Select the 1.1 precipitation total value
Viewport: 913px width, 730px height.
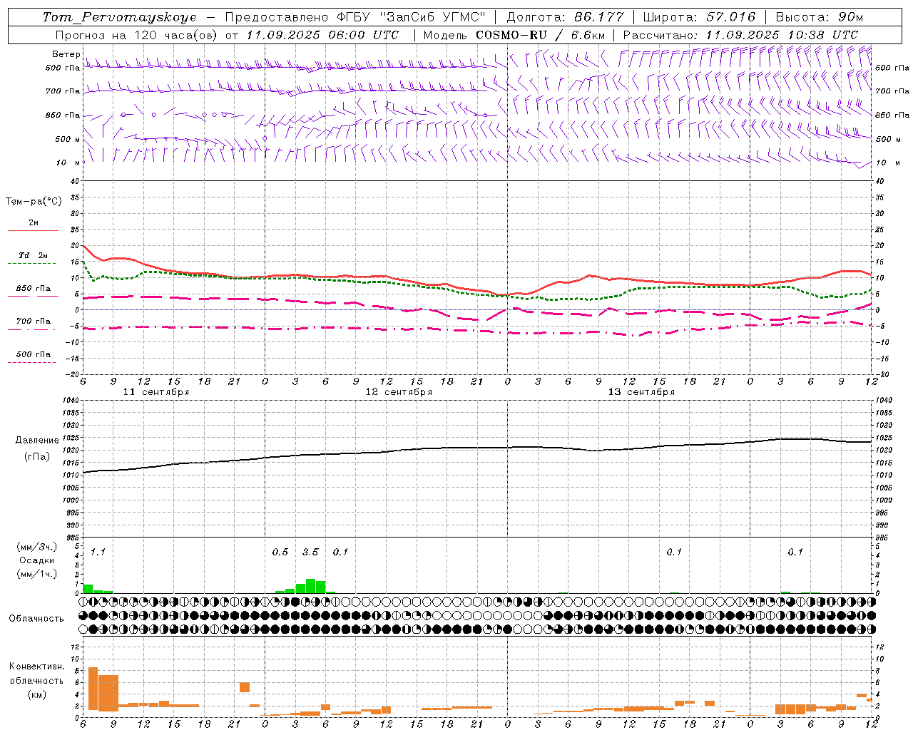click(98, 552)
